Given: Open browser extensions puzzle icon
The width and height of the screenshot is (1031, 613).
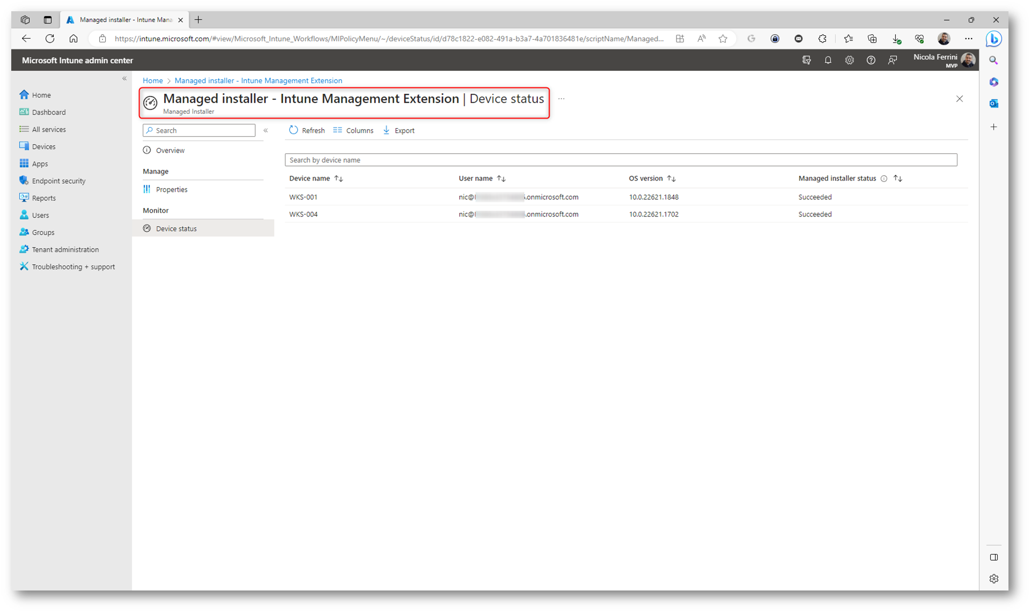Looking at the screenshot, I should coord(822,39).
